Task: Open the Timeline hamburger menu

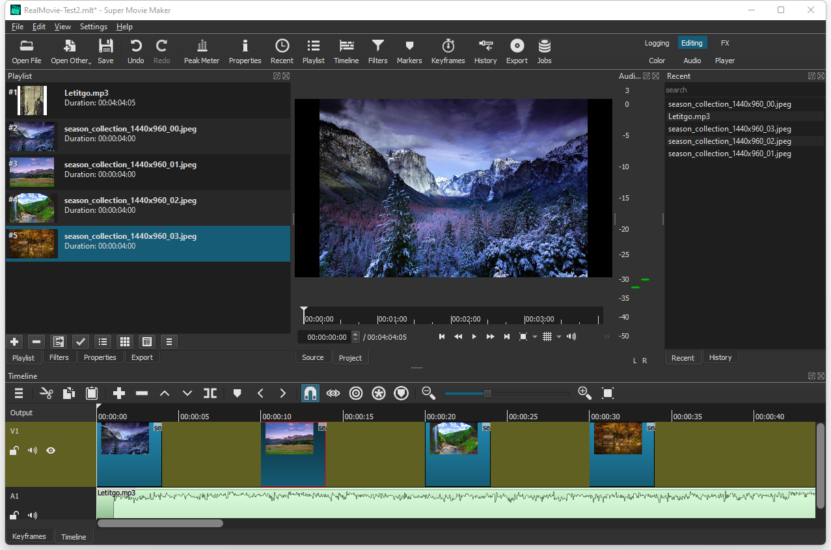Action: click(18, 393)
